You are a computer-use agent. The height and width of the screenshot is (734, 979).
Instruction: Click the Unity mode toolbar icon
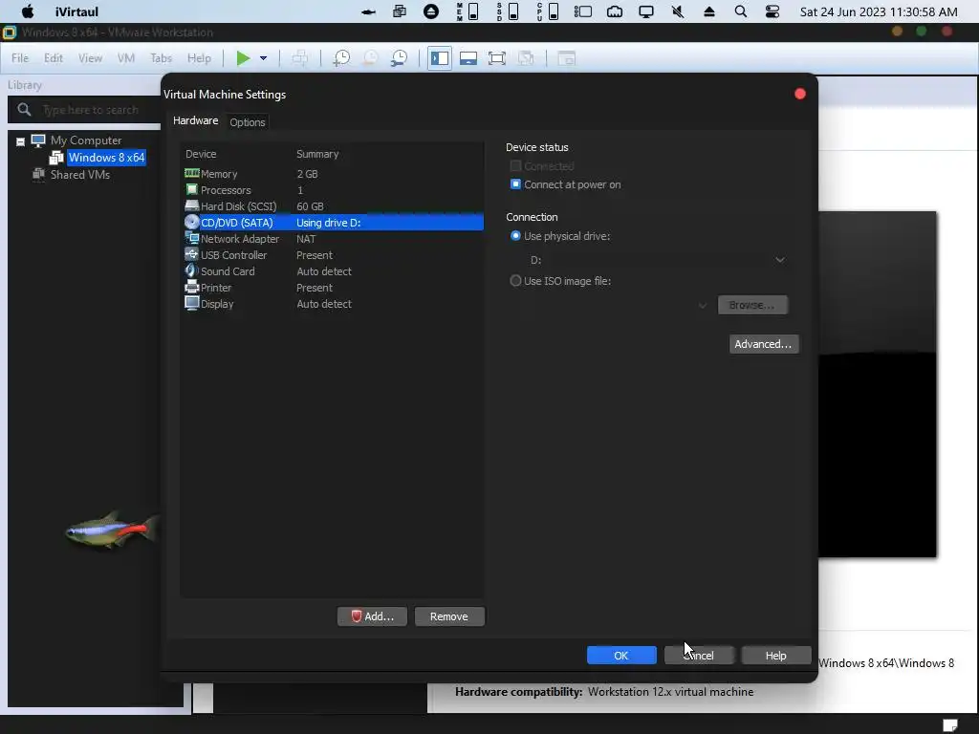point(526,58)
